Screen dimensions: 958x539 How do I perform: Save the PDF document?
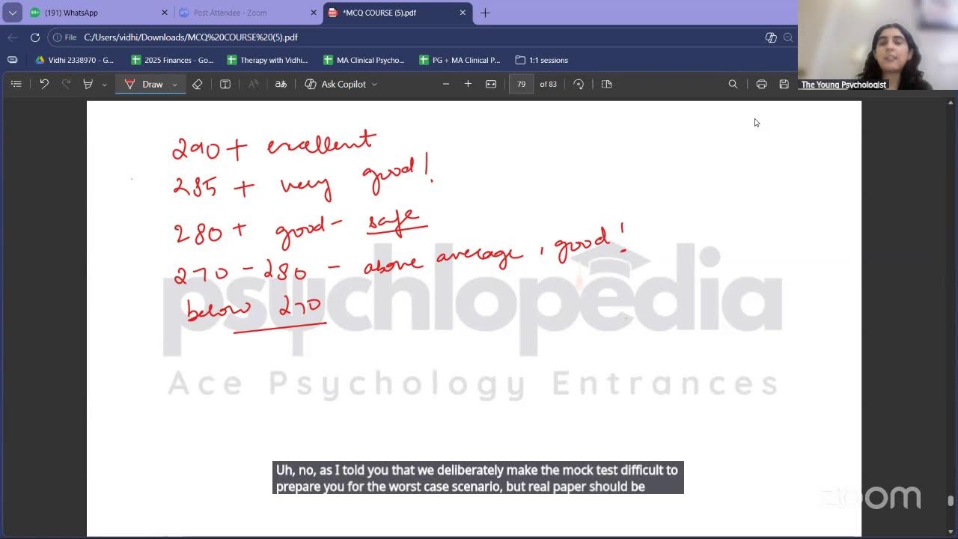(x=784, y=84)
